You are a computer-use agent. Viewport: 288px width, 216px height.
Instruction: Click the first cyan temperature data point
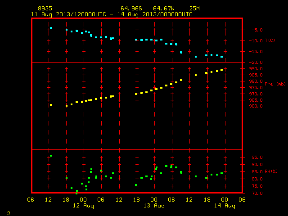pos(51,28)
